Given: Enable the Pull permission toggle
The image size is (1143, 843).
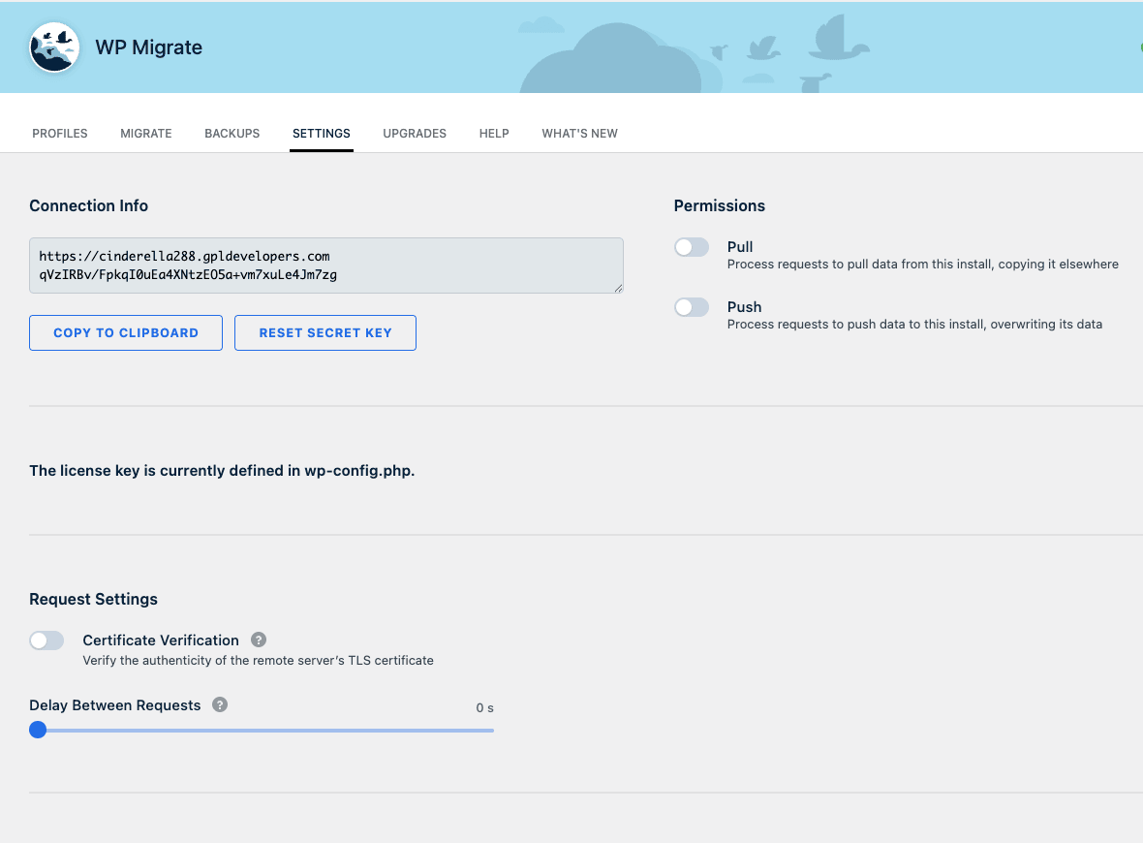Looking at the screenshot, I should point(691,247).
